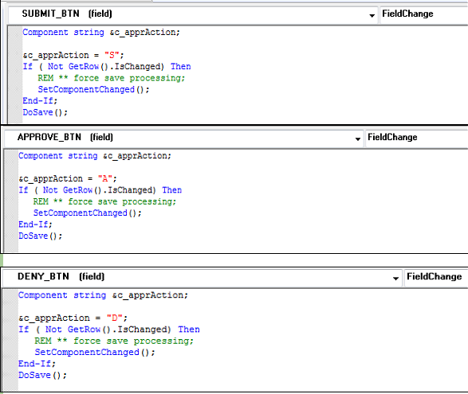This screenshot has width=468, height=394.
Task: Click the REM comment line in APPROVE_BTN code
Action: [104, 201]
